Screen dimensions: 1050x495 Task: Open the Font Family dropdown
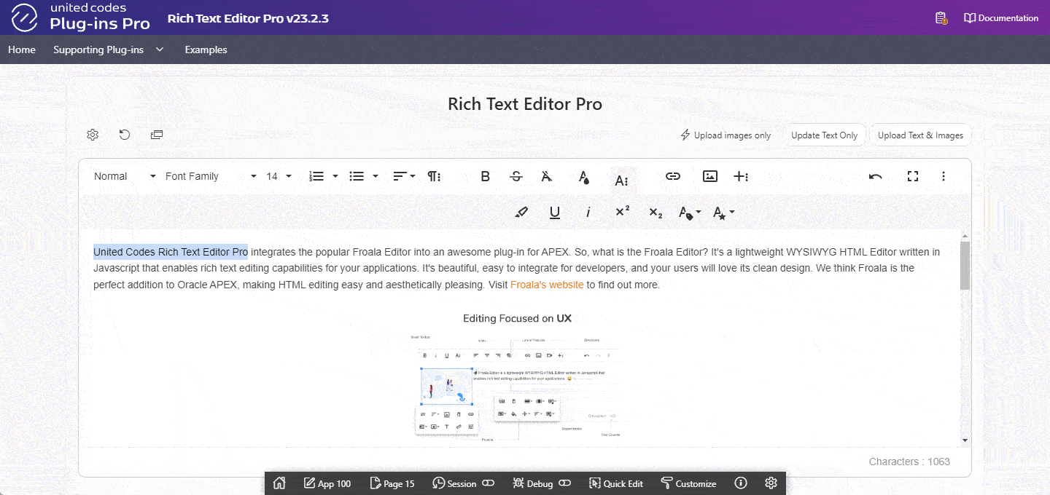[211, 176]
